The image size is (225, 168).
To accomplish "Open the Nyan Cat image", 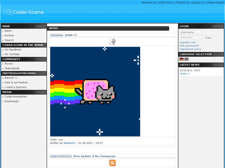I will (x=95, y=92).
